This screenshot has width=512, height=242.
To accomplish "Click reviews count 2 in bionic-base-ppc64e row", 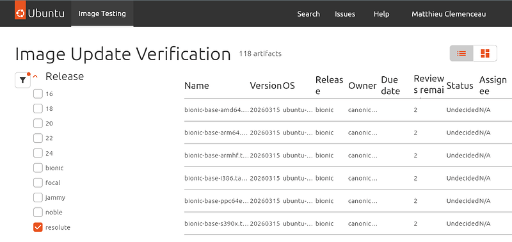I will 415,201.
